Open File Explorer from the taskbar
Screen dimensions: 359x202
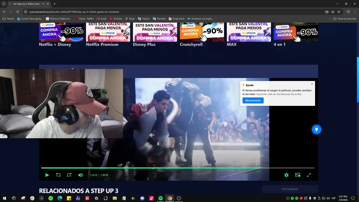115,198
